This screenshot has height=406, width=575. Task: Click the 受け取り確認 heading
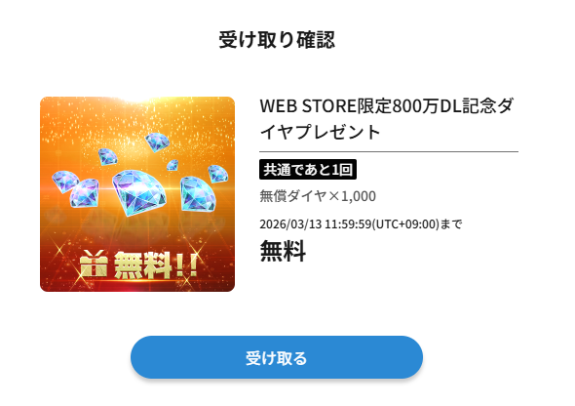click(277, 40)
